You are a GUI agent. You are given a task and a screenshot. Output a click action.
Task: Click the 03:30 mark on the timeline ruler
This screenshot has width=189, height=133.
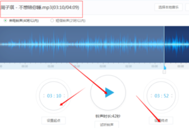tap(181, 66)
